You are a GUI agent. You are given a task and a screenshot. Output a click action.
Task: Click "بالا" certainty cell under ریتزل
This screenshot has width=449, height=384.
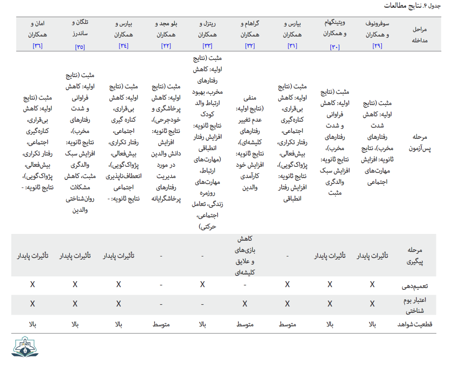[202, 325]
